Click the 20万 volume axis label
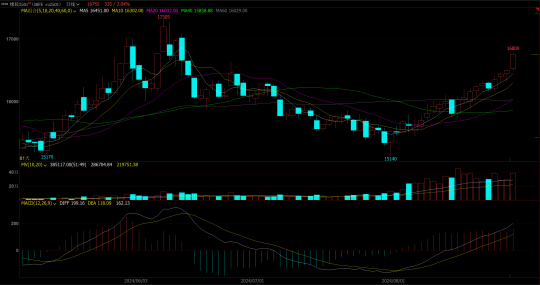The width and height of the screenshot is (540, 285). [x=13, y=186]
